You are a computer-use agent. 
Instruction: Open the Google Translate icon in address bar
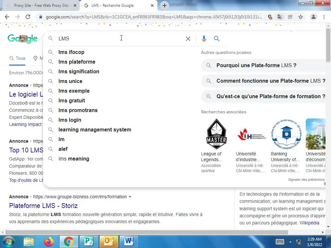280,17
